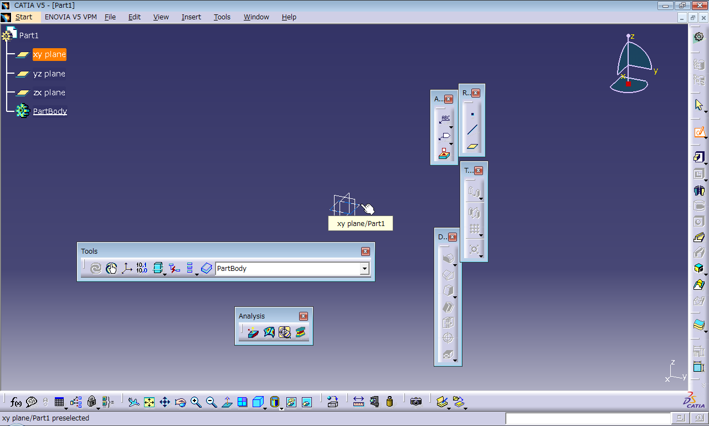Select the Rotate view icon
Viewport: 709px width, 426px height.
pos(180,402)
